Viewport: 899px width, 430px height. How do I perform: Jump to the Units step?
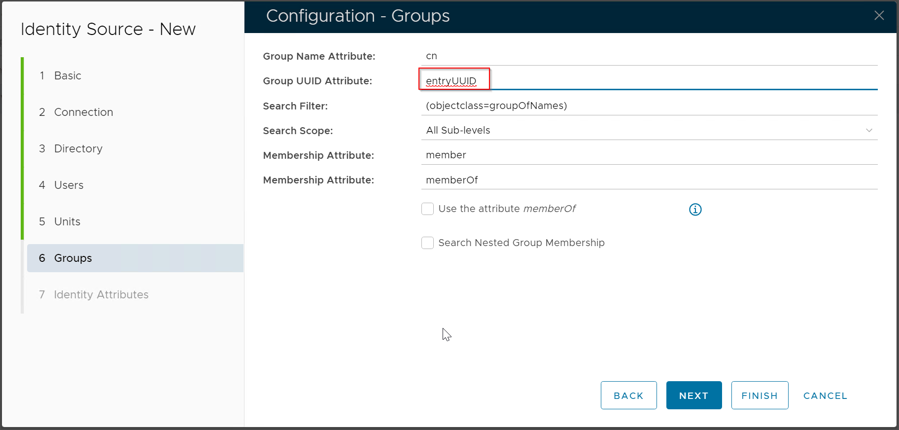pos(67,222)
